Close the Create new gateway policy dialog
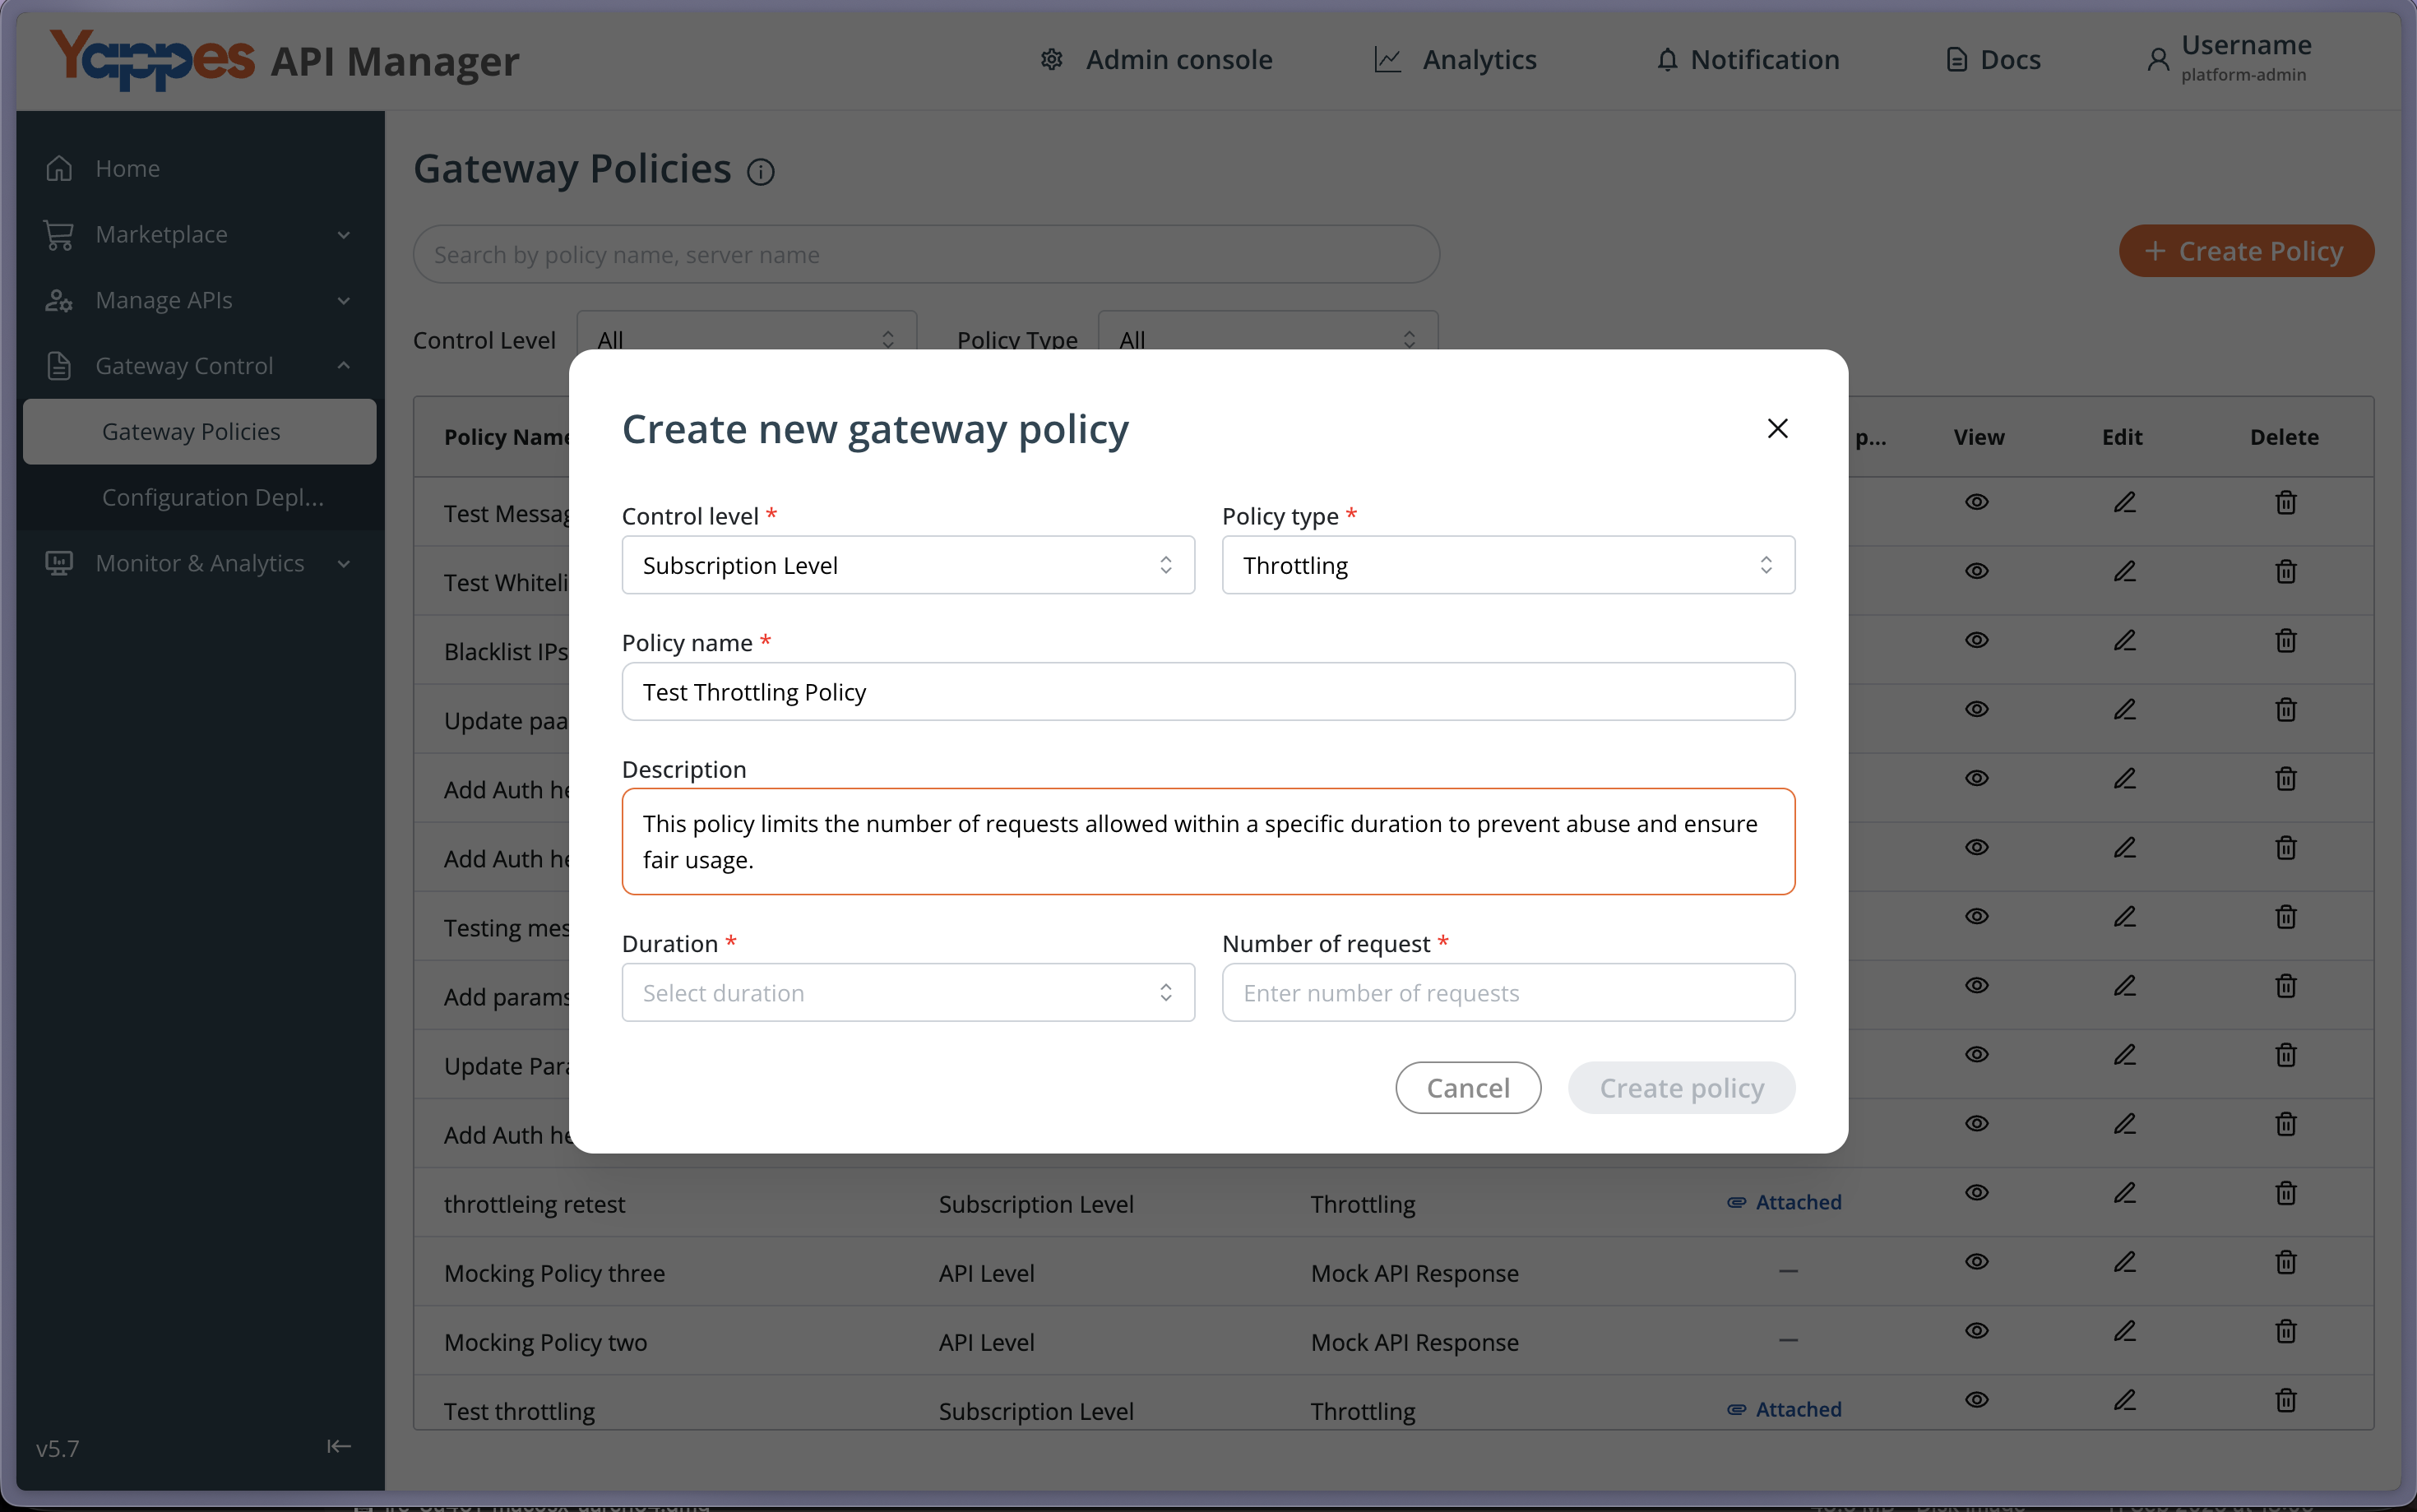2417x1512 pixels. click(x=1777, y=428)
